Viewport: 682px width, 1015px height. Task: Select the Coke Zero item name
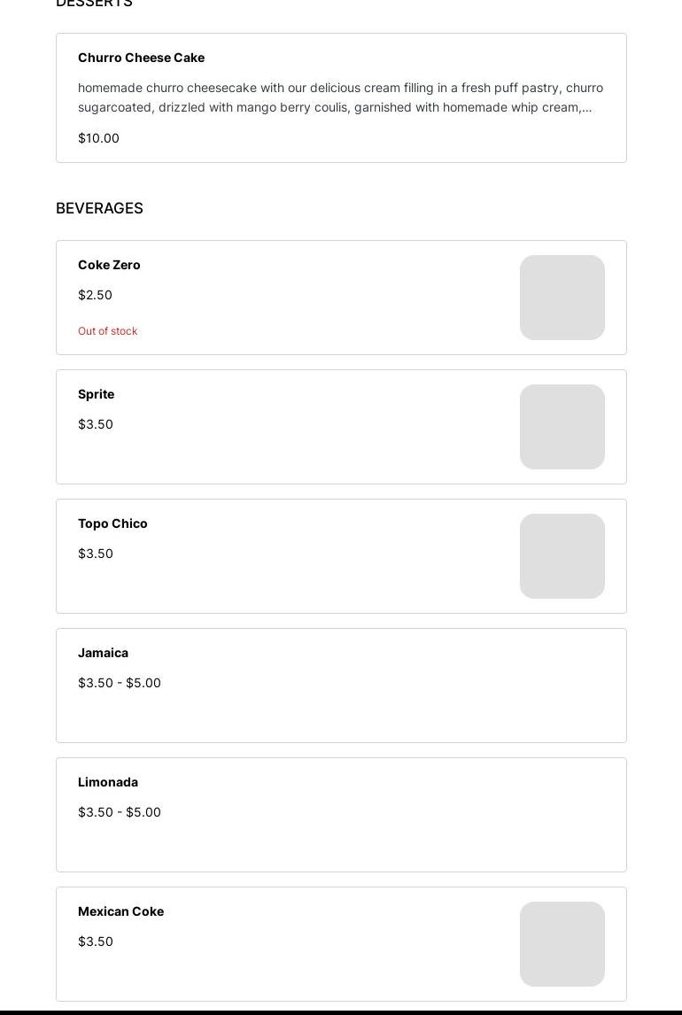click(109, 265)
